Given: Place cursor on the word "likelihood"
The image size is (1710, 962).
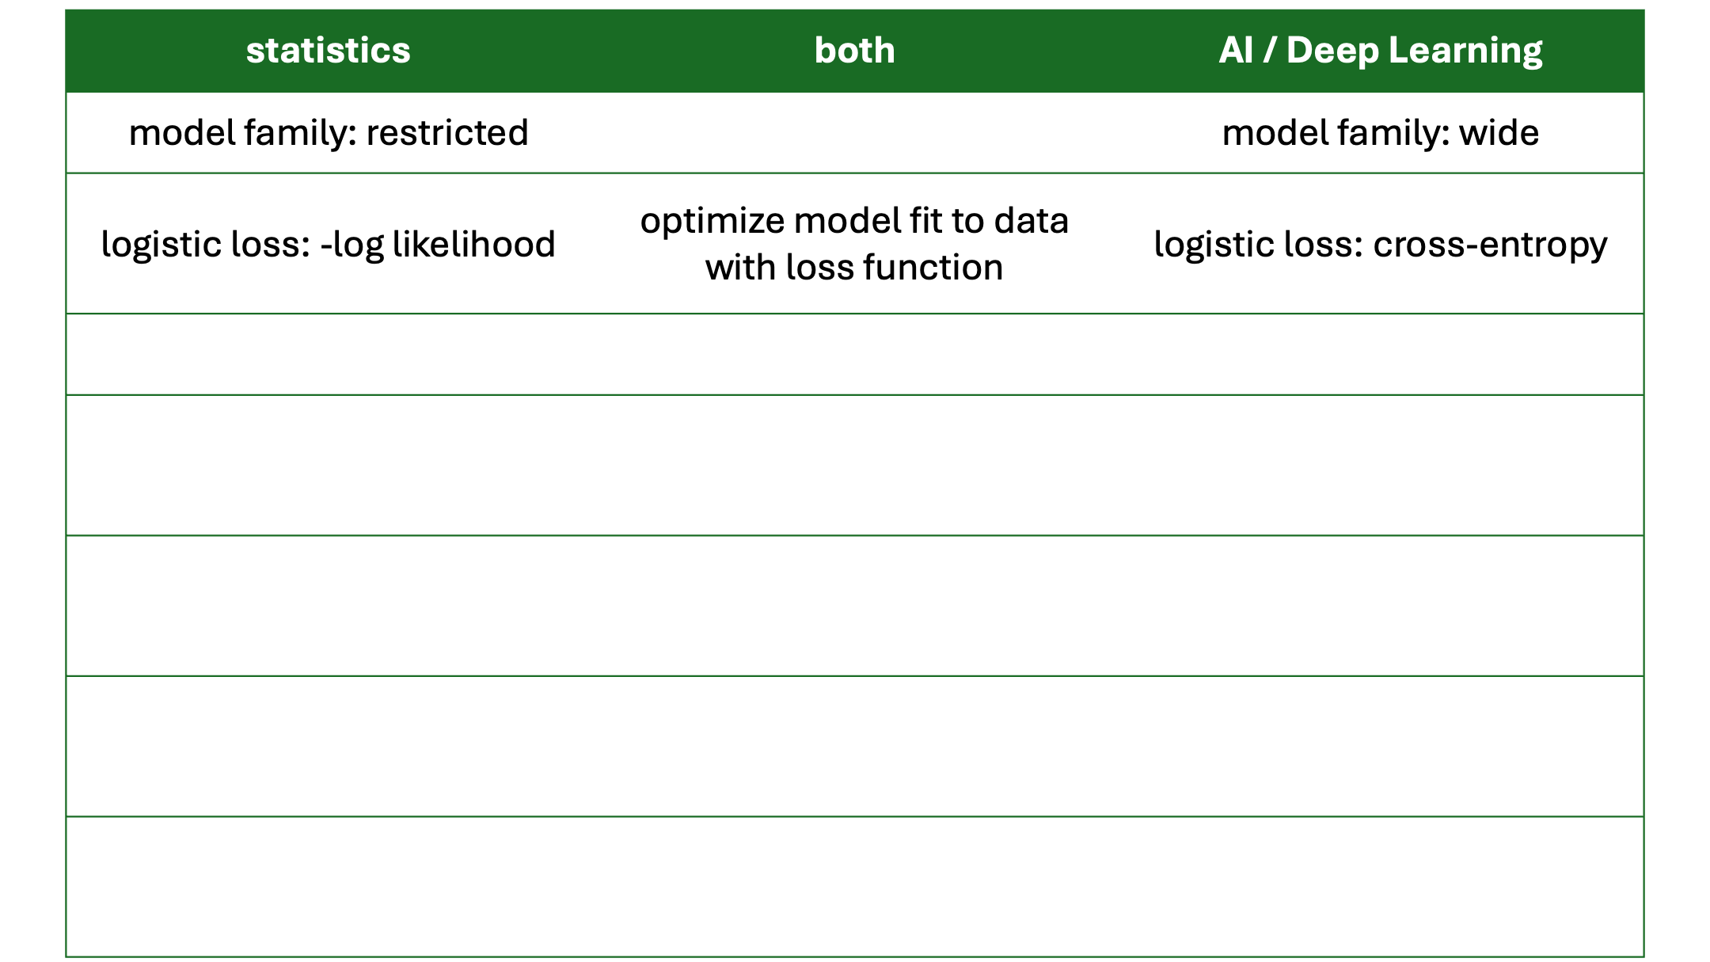Looking at the screenshot, I should pyautogui.click(x=473, y=244).
